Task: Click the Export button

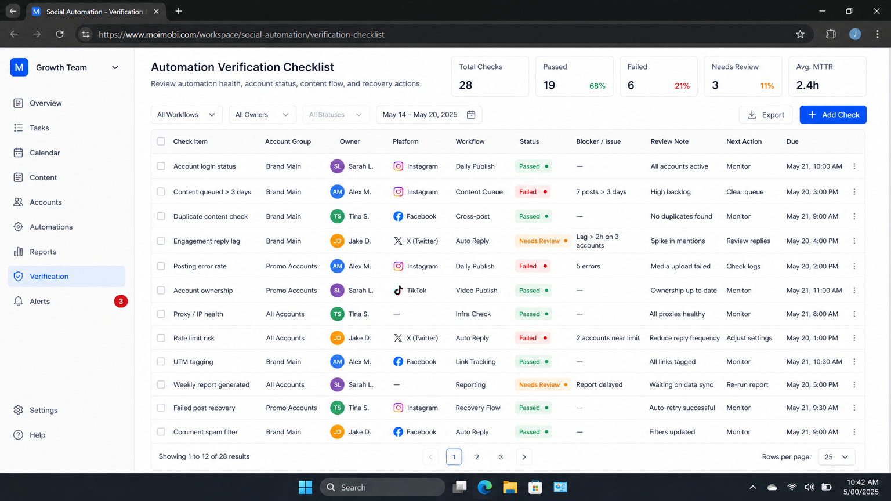Action: click(766, 115)
